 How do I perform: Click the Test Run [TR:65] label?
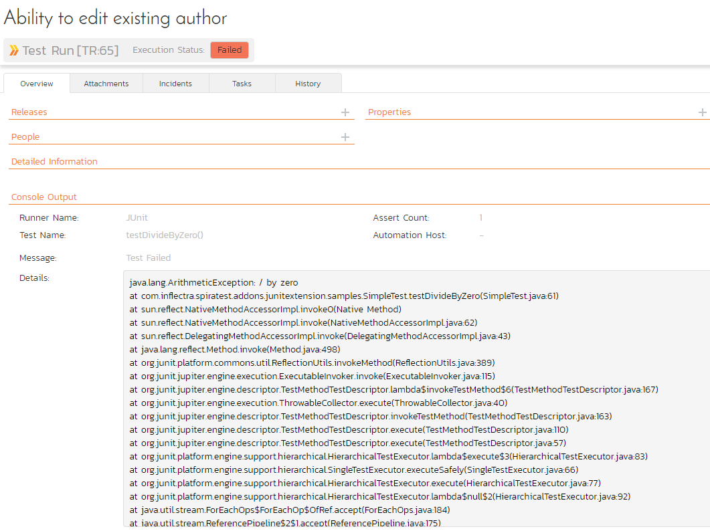pos(70,51)
